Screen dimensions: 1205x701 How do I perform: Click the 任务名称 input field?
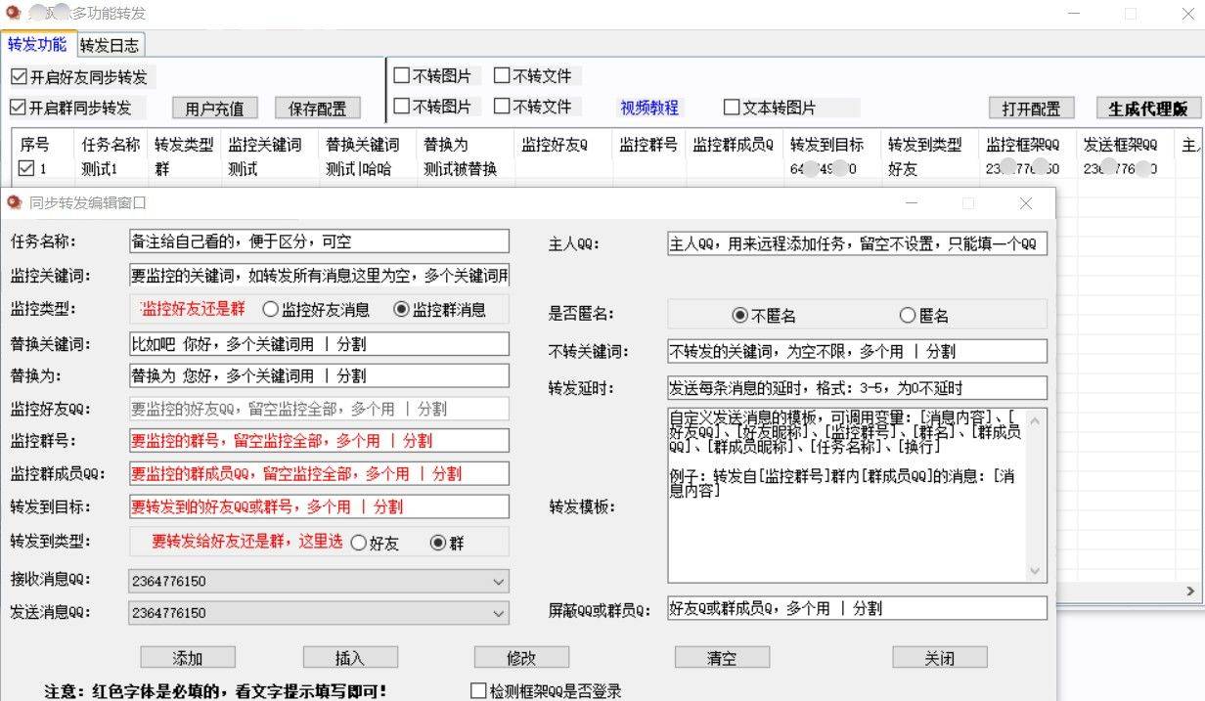(319, 241)
